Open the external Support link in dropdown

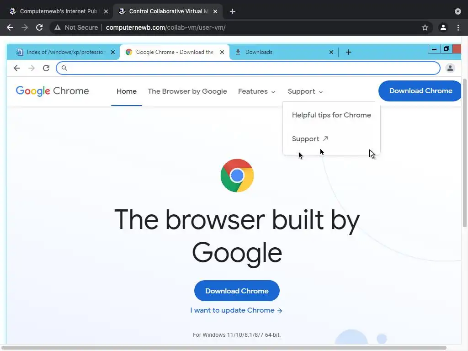tap(310, 139)
